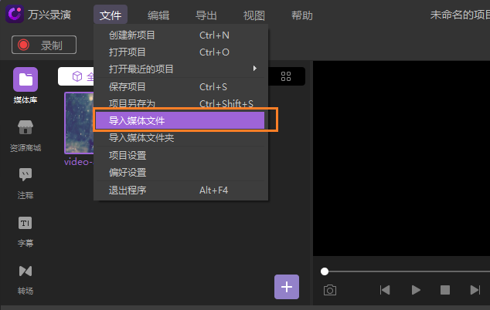Open the 文件 menu
The image size is (490, 310).
(x=111, y=15)
